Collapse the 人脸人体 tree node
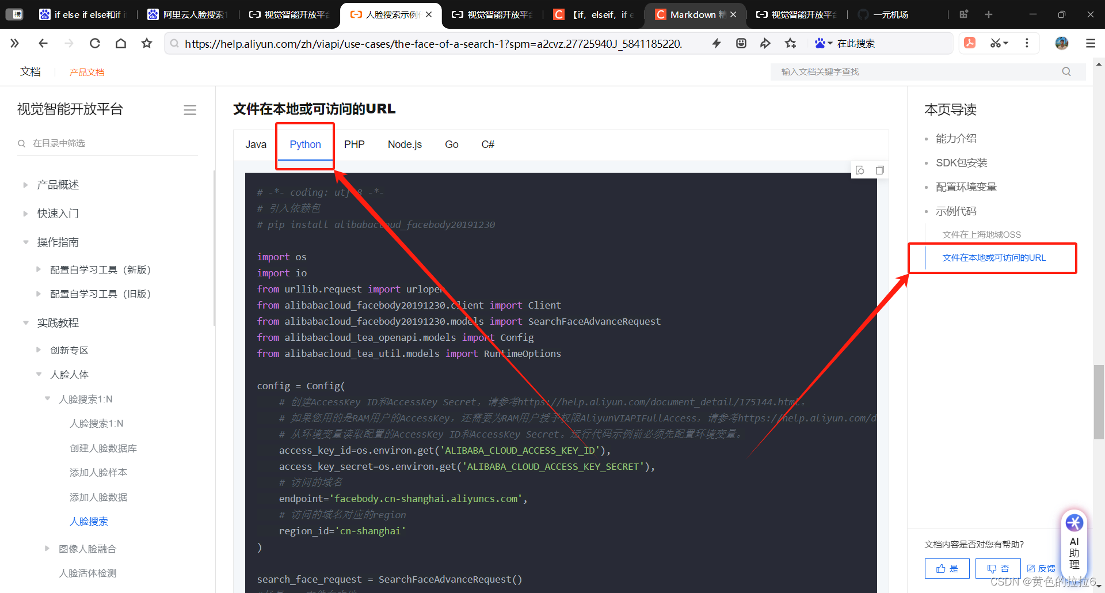This screenshot has width=1105, height=593. [39, 374]
